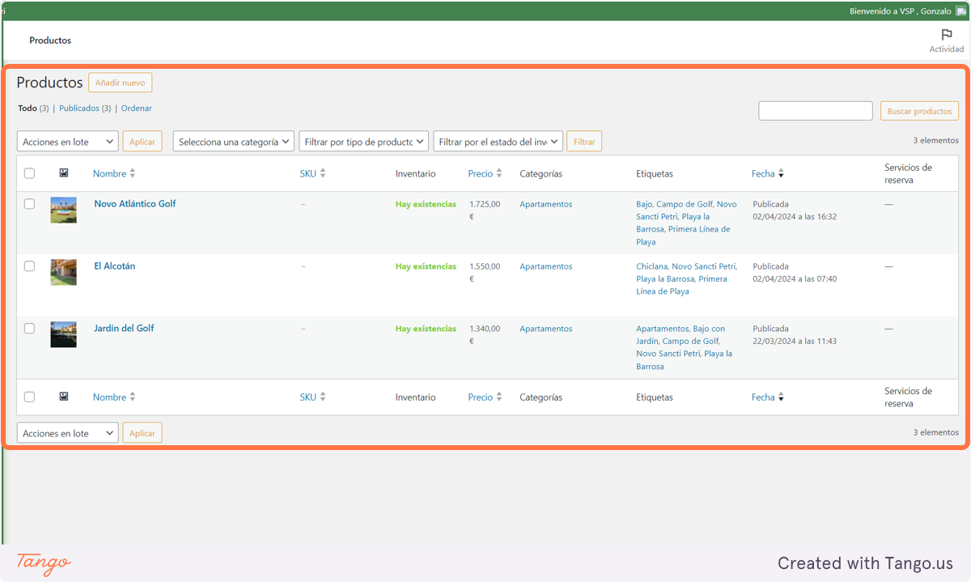Click Bienvenido a VSP, Gonzalo text
This screenshot has width=971, height=582.
[x=901, y=11]
